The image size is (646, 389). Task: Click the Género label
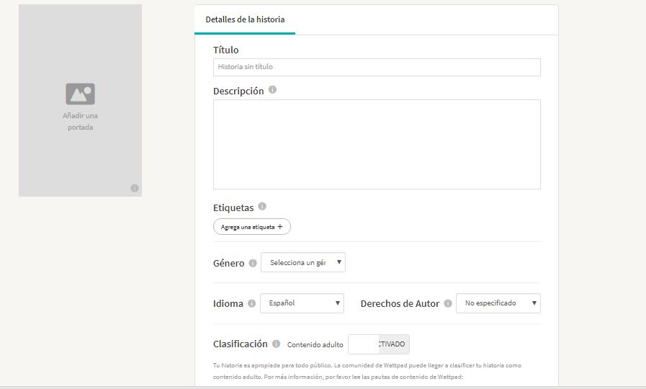point(228,263)
